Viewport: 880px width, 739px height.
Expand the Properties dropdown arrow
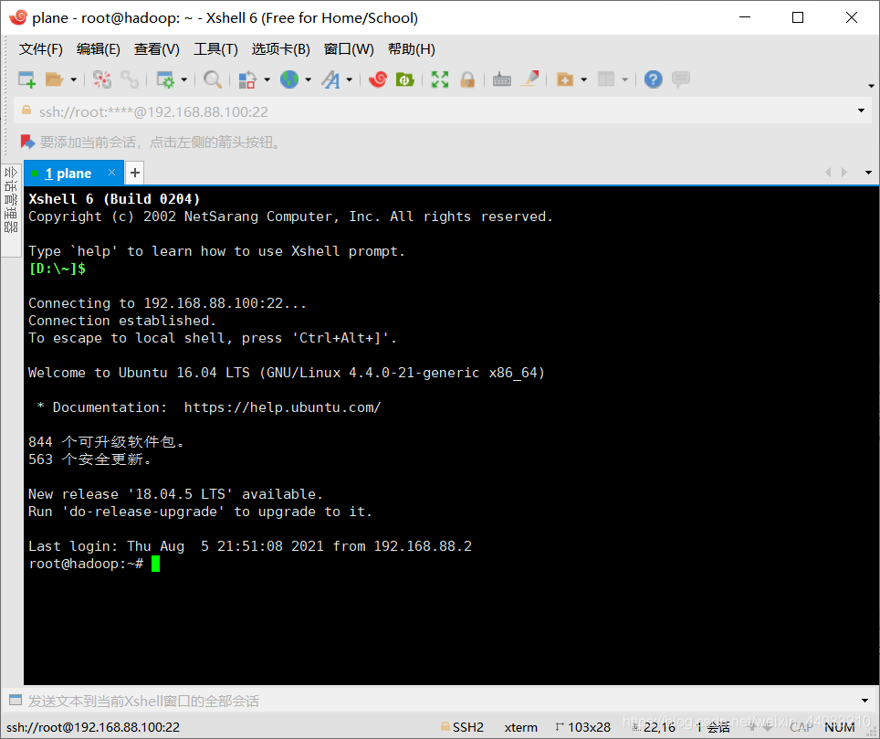click(x=183, y=79)
